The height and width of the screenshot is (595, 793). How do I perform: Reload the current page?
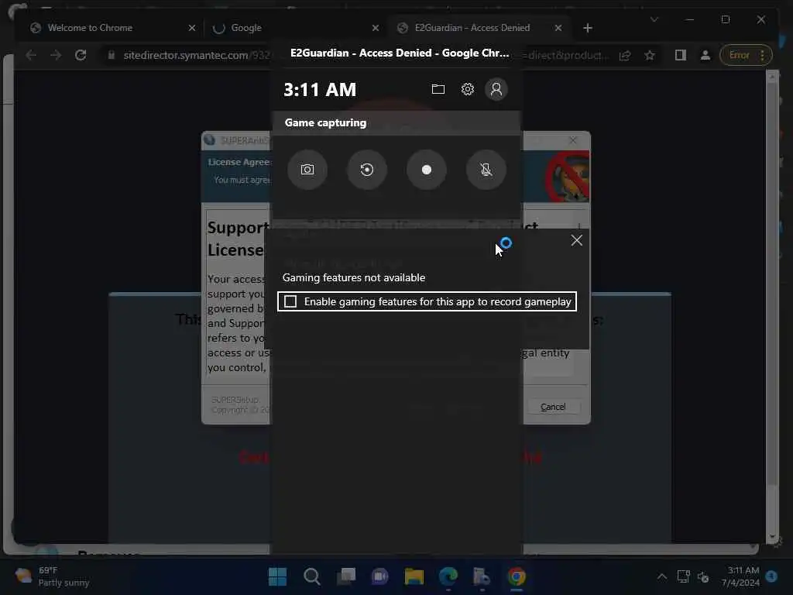tap(81, 55)
